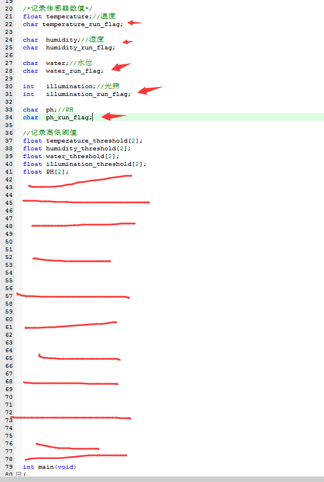Click line number 29 in the gutter
Viewport: 324px width, 482px height.
pos(9,79)
